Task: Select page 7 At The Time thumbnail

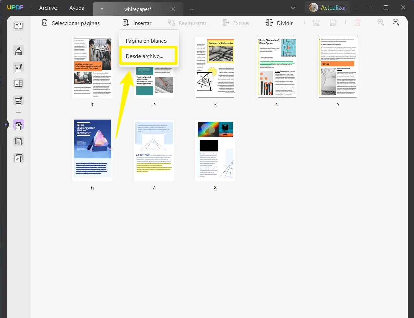Action: coord(154,150)
